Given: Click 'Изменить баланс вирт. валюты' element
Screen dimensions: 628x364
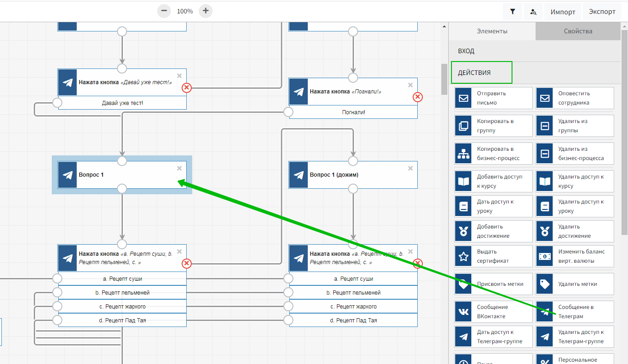Looking at the screenshot, I should [x=575, y=256].
